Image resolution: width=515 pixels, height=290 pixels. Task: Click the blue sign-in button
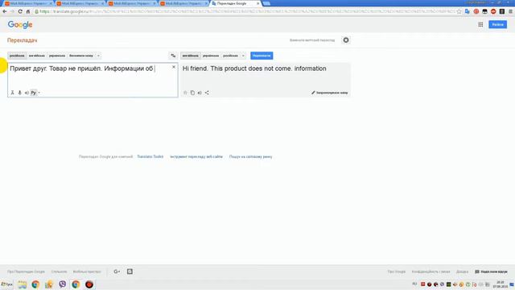497,25
